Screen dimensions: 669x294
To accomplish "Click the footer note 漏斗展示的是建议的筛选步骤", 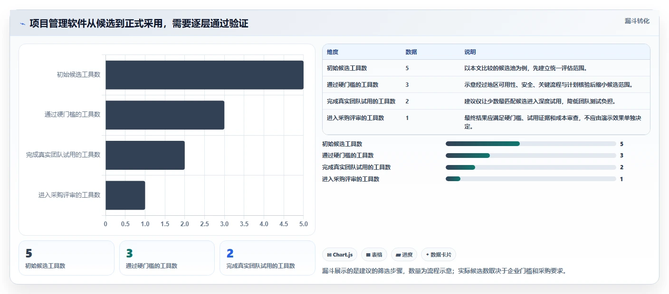I will [x=444, y=271].
